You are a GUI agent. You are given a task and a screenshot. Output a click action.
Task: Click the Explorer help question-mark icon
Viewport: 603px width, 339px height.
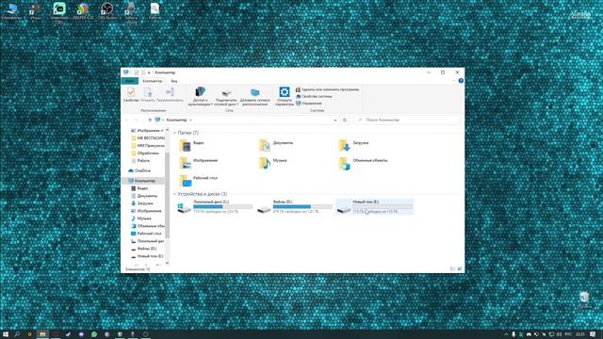point(461,81)
